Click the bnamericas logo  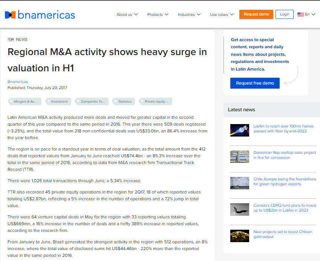pos(40,15)
